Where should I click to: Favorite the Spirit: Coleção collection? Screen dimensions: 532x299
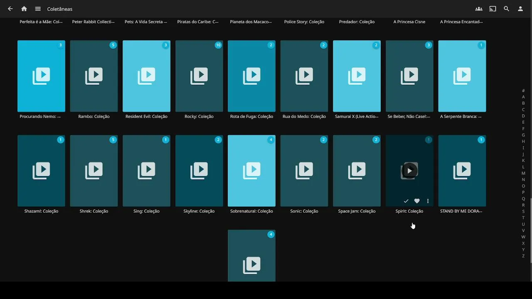coord(417,201)
